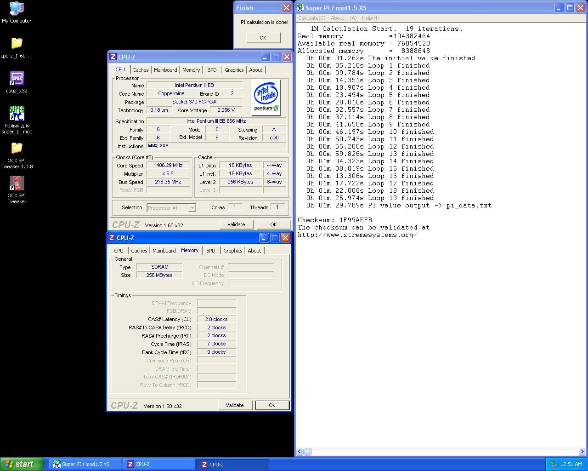
Task: Select the Caches tab in lower CPU-Z window
Action: click(x=139, y=251)
